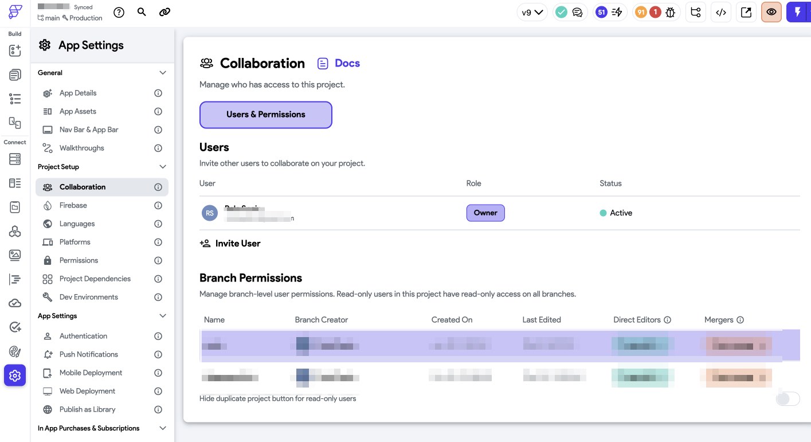The image size is (811, 442).
Task: Toggle hide duplicate project button switch
Action: [788, 398]
